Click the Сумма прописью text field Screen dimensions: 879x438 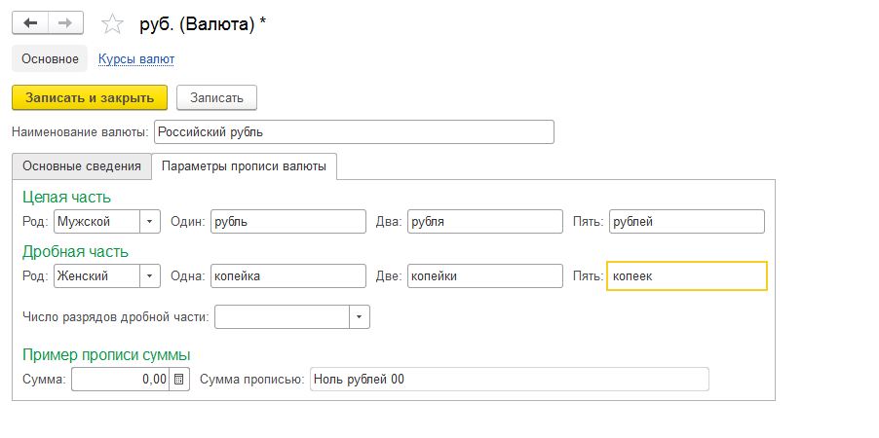point(509,380)
